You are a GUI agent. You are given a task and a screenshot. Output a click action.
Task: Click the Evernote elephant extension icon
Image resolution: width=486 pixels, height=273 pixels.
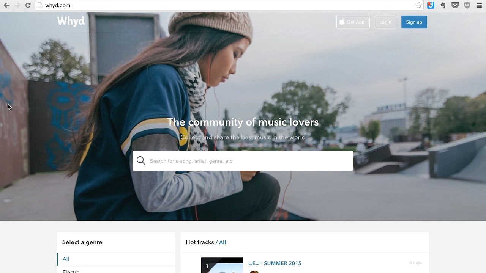click(443, 5)
